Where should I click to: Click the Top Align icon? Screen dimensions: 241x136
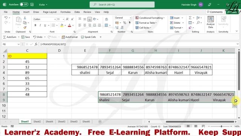(x=80, y=19)
